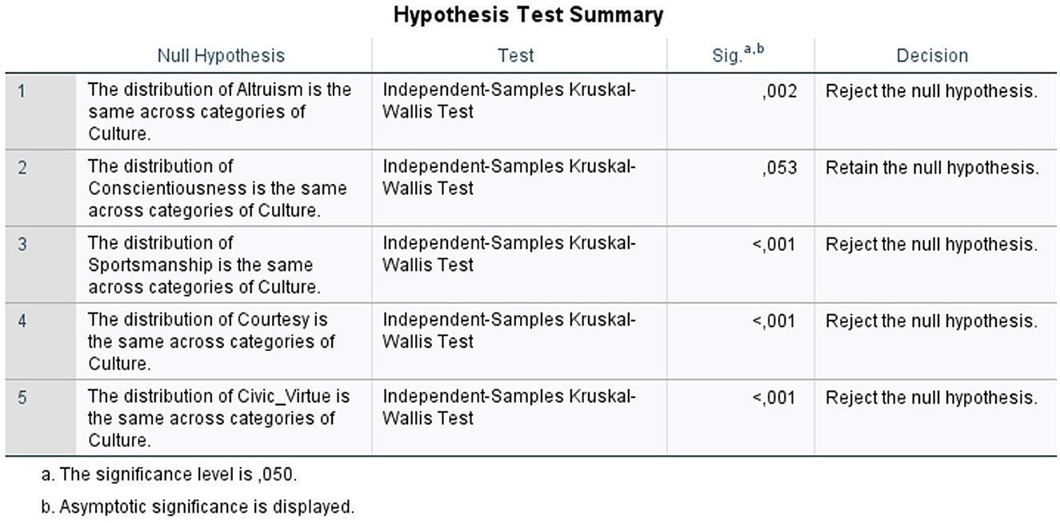Image resolution: width=1060 pixels, height=523 pixels.
Task: Select row number 1 cell
Action: (x=41, y=111)
